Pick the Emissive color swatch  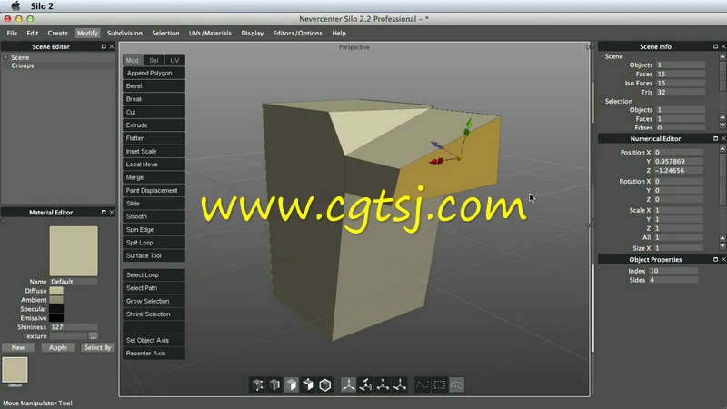point(56,317)
